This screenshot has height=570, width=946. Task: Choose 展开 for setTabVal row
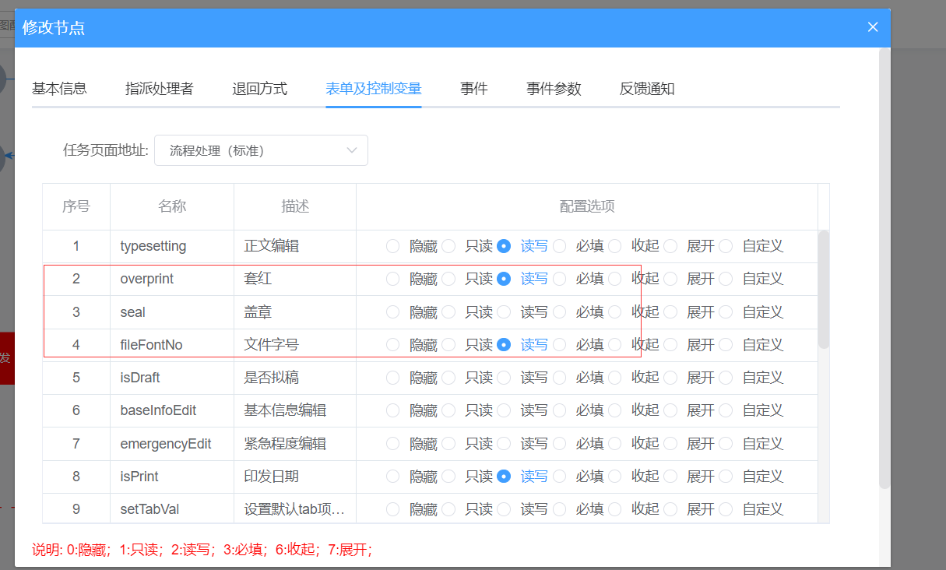pos(670,509)
